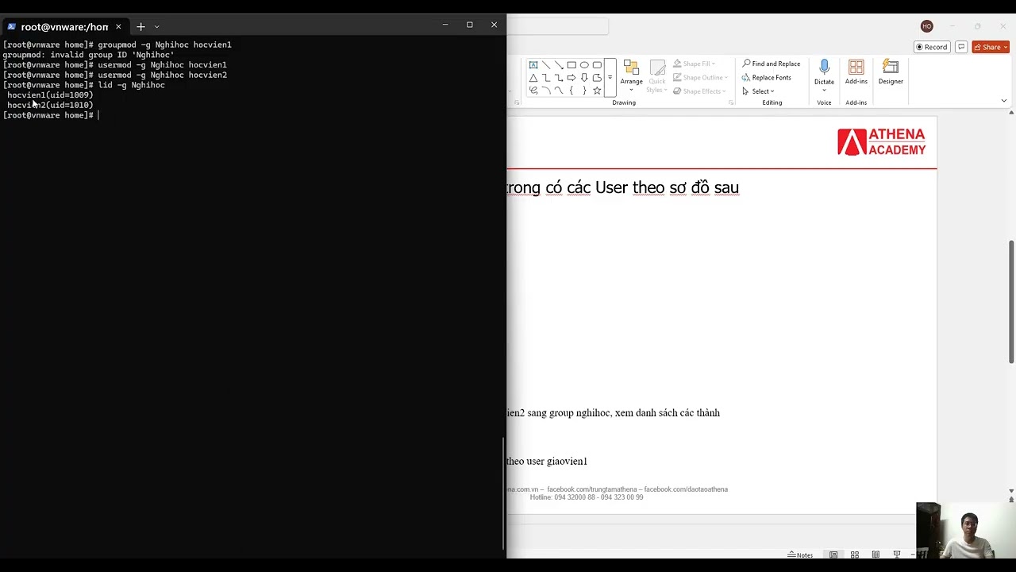Viewport: 1016px width, 572px height.
Task: Close the root@vnware terminal tab
Action: tap(118, 26)
